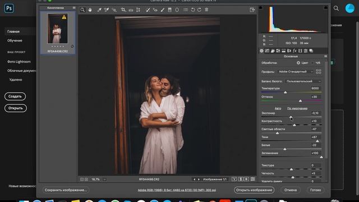Select the Hand tool
The image size is (359, 202).
(x=90, y=10)
